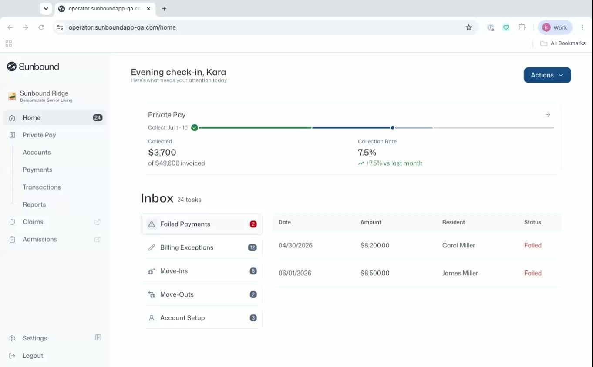This screenshot has width=593, height=367.
Task: Click the Logout icon in sidebar
Action: [x=12, y=356]
